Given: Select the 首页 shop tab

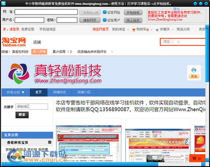Looking at the screenshot, I should [x=39, y=92].
